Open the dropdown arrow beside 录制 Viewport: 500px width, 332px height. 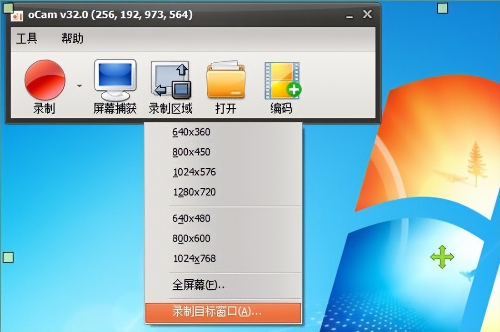click(80, 86)
